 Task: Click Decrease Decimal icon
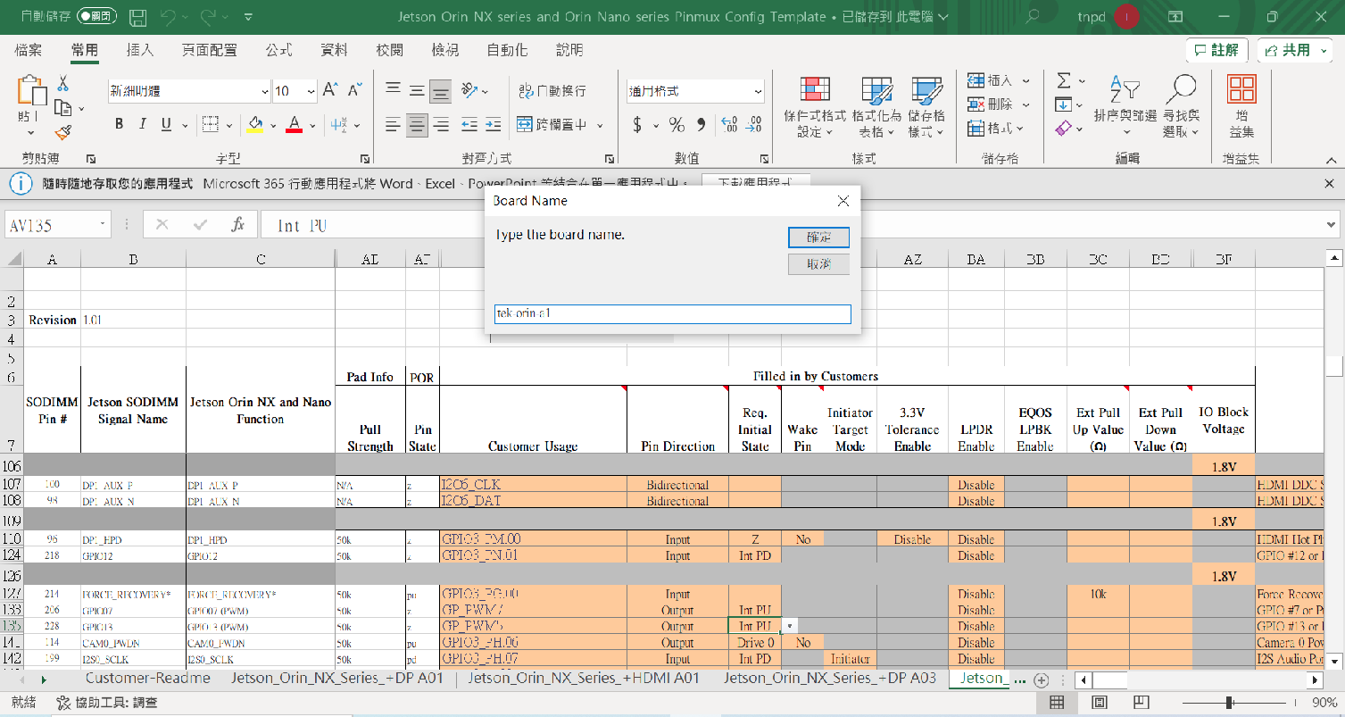click(754, 124)
